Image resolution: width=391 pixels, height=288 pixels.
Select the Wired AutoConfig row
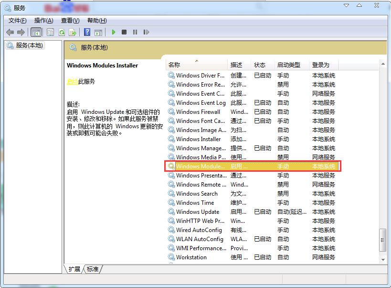[x=253, y=230]
